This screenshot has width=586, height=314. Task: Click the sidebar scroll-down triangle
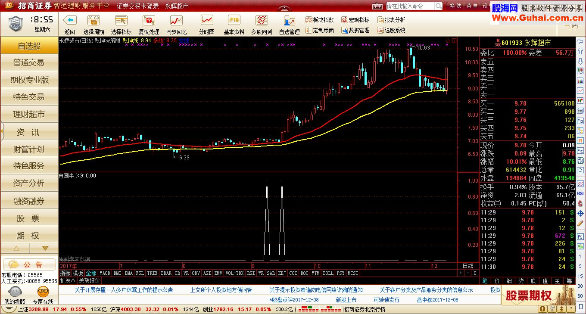45,249
